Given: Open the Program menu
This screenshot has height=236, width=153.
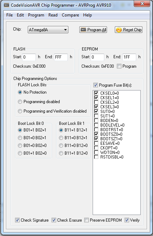Looking at the screenshot, I should (x=36, y=15).
